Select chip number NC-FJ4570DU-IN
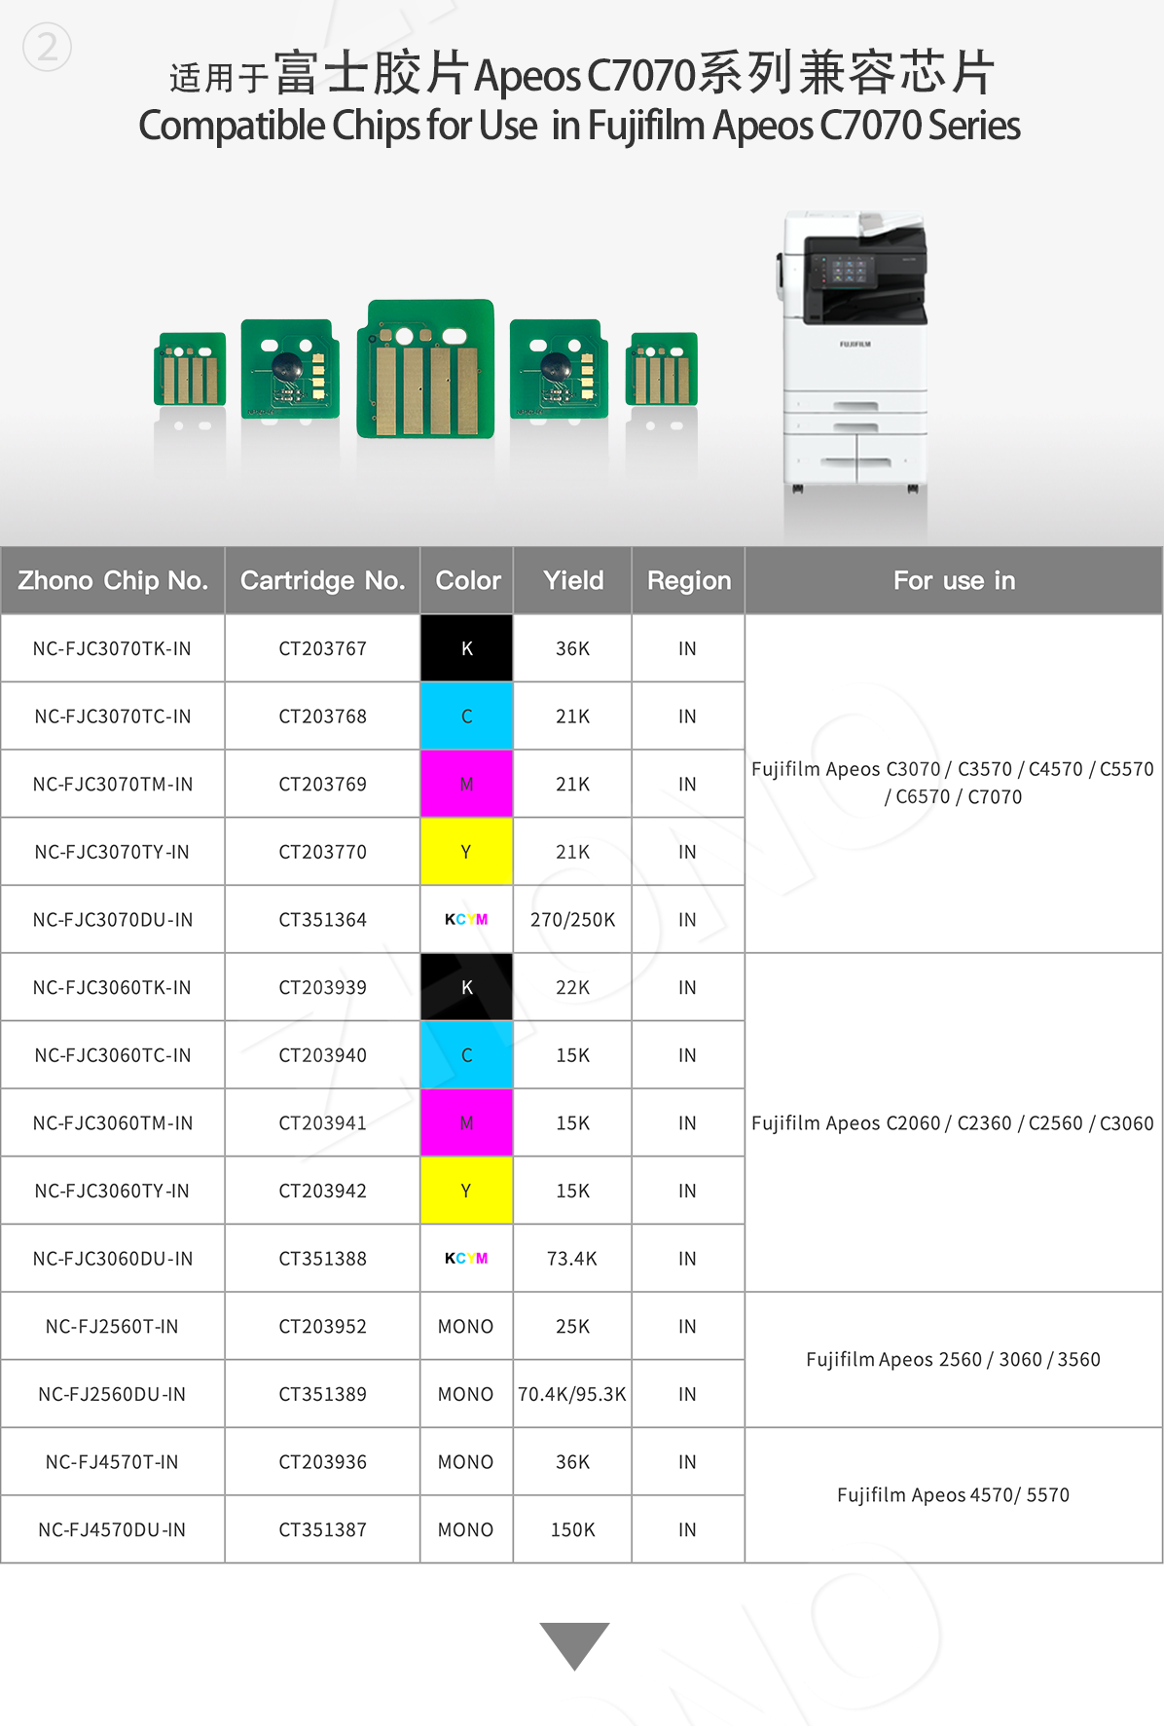Screen dimensions: 1164x1726 pyautogui.click(x=112, y=1529)
